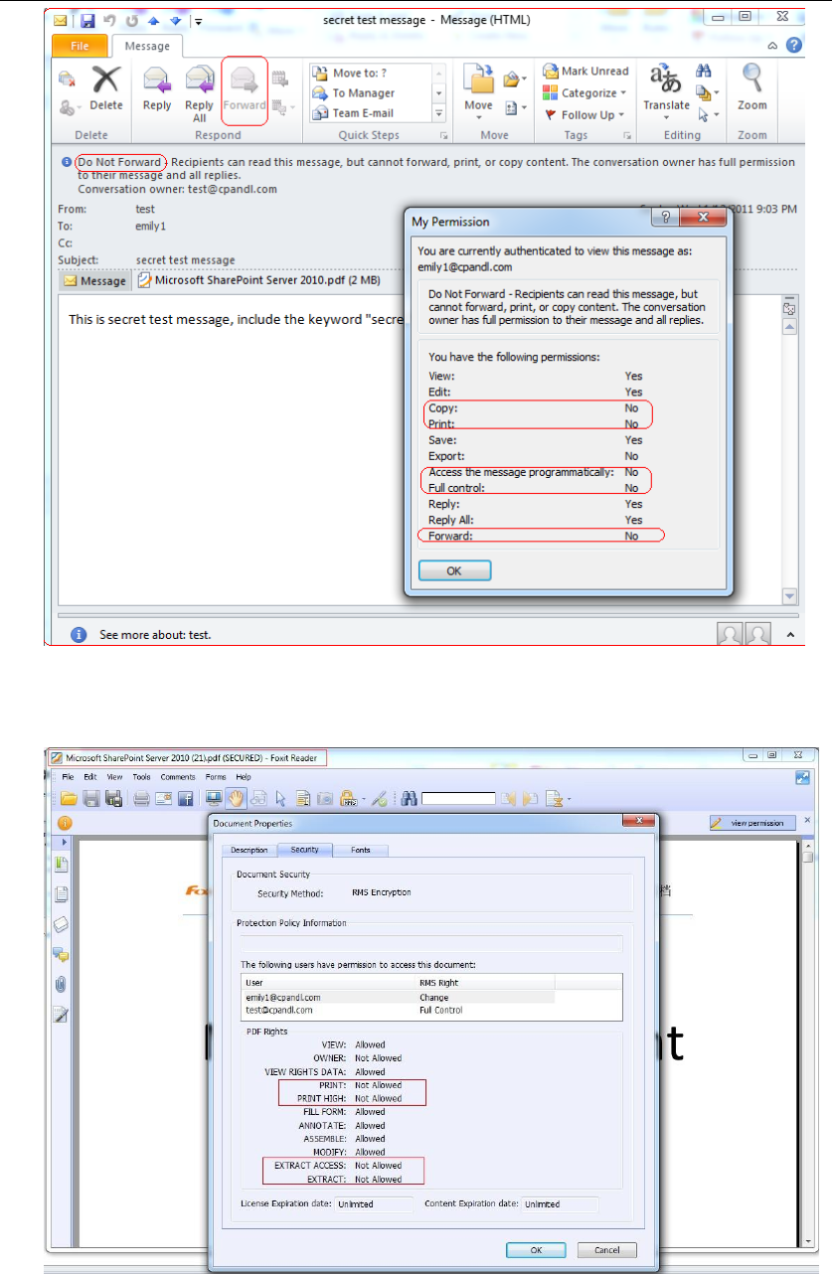Click the Open folder icon in Foxit toolbar
The image size is (832, 1274).
(x=70, y=797)
